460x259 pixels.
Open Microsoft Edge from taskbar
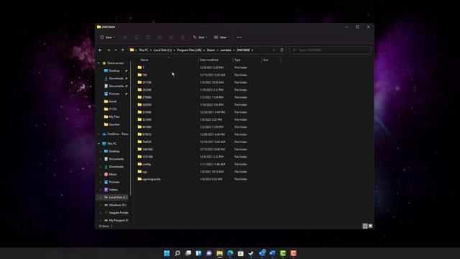[230, 253]
